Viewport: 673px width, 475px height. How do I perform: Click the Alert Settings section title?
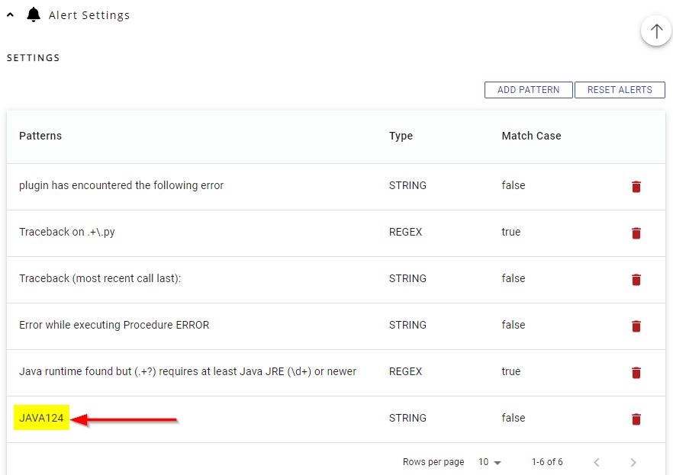tap(89, 15)
